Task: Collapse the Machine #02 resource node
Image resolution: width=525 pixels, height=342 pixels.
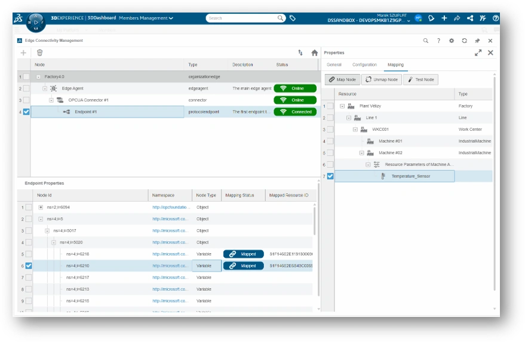Action: coord(361,153)
